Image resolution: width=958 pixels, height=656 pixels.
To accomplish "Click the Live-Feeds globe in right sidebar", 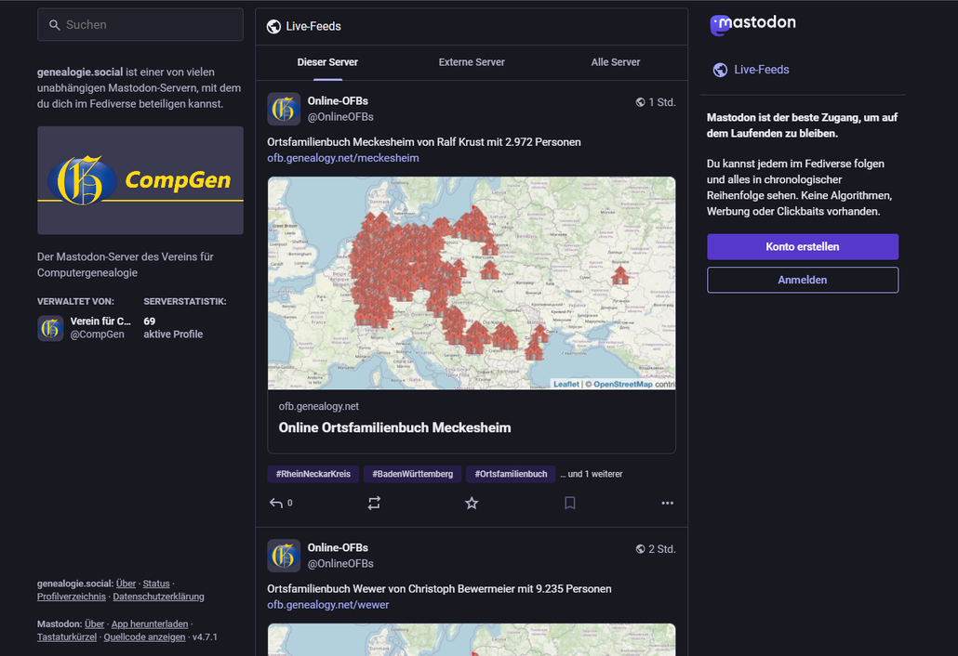I will [x=720, y=70].
